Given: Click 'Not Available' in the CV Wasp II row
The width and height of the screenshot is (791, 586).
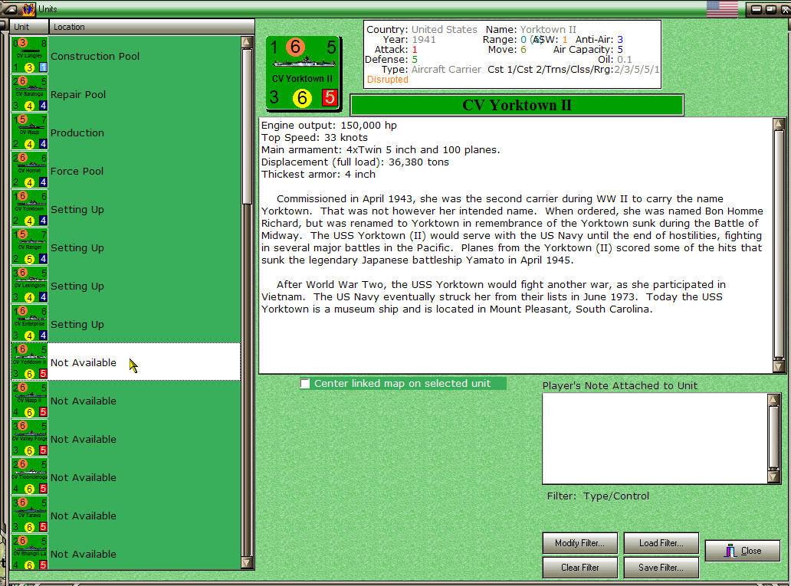Looking at the screenshot, I should click(x=84, y=401).
